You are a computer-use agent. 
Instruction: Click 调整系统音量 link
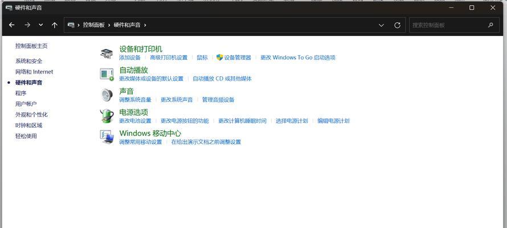tap(135, 100)
